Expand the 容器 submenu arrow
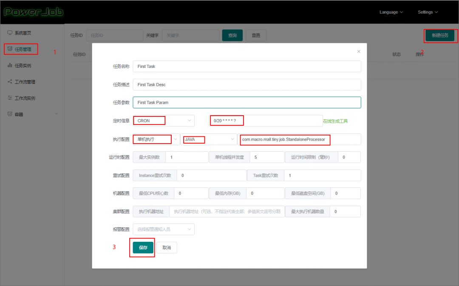The width and height of the screenshot is (459, 286). [57, 114]
